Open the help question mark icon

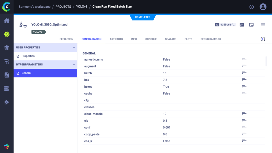coord(252,7)
